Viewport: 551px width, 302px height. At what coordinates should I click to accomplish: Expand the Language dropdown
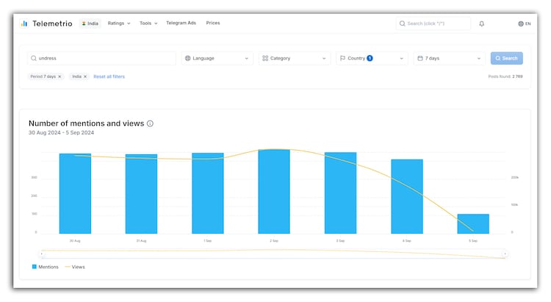point(217,58)
